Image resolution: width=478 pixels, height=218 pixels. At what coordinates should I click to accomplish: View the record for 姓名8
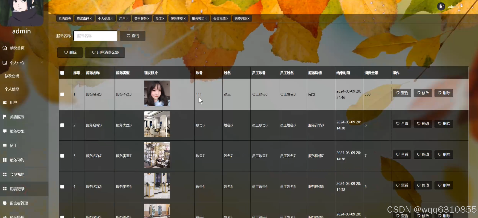click(x=402, y=124)
